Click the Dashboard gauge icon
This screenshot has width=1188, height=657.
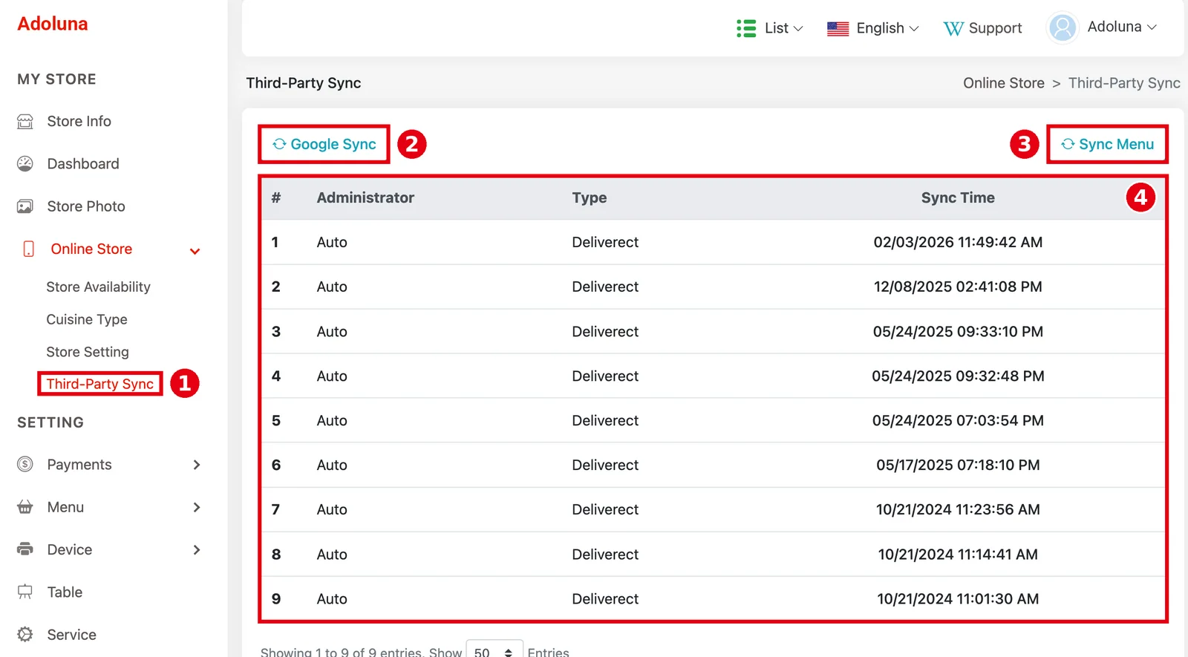pos(25,164)
